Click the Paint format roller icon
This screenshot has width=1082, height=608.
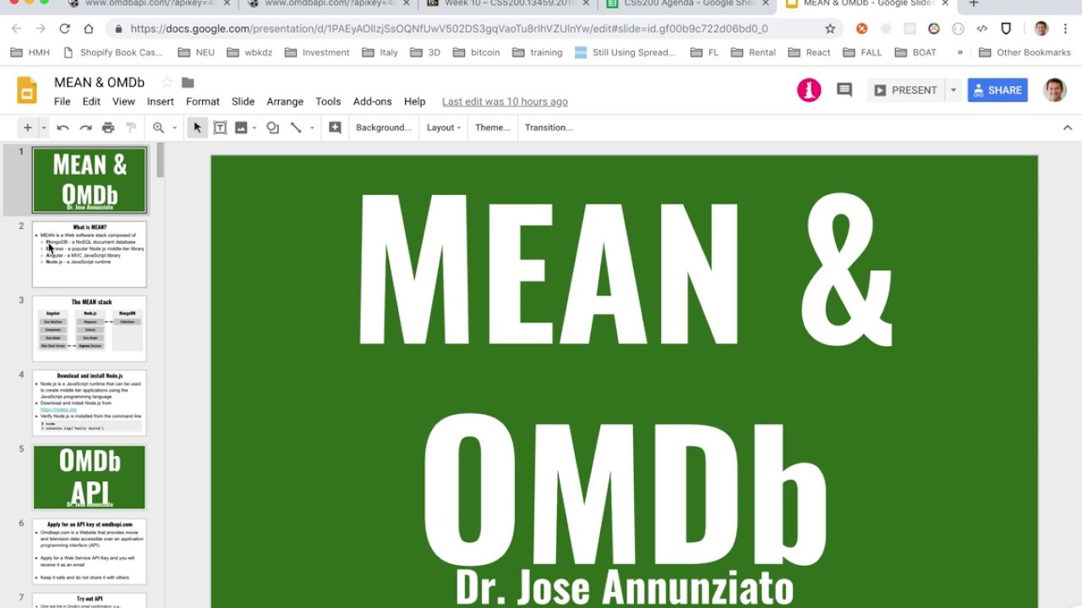[x=131, y=128]
